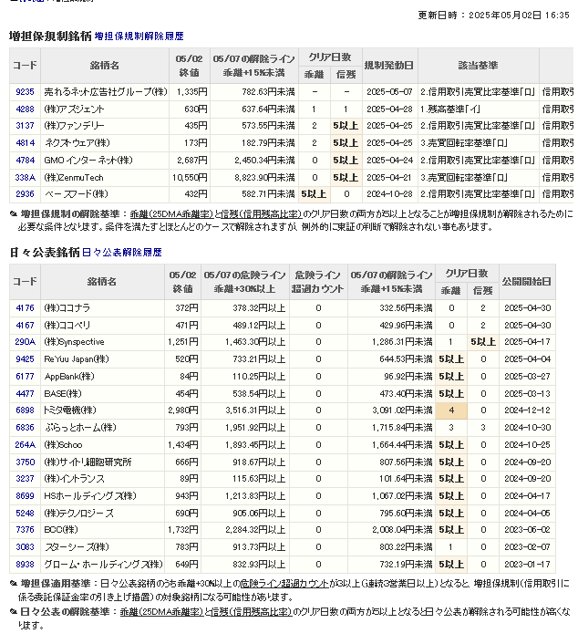Click 乖離(25DMA乖離率) link in 日々公表の解除基準 note

(161, 611)
